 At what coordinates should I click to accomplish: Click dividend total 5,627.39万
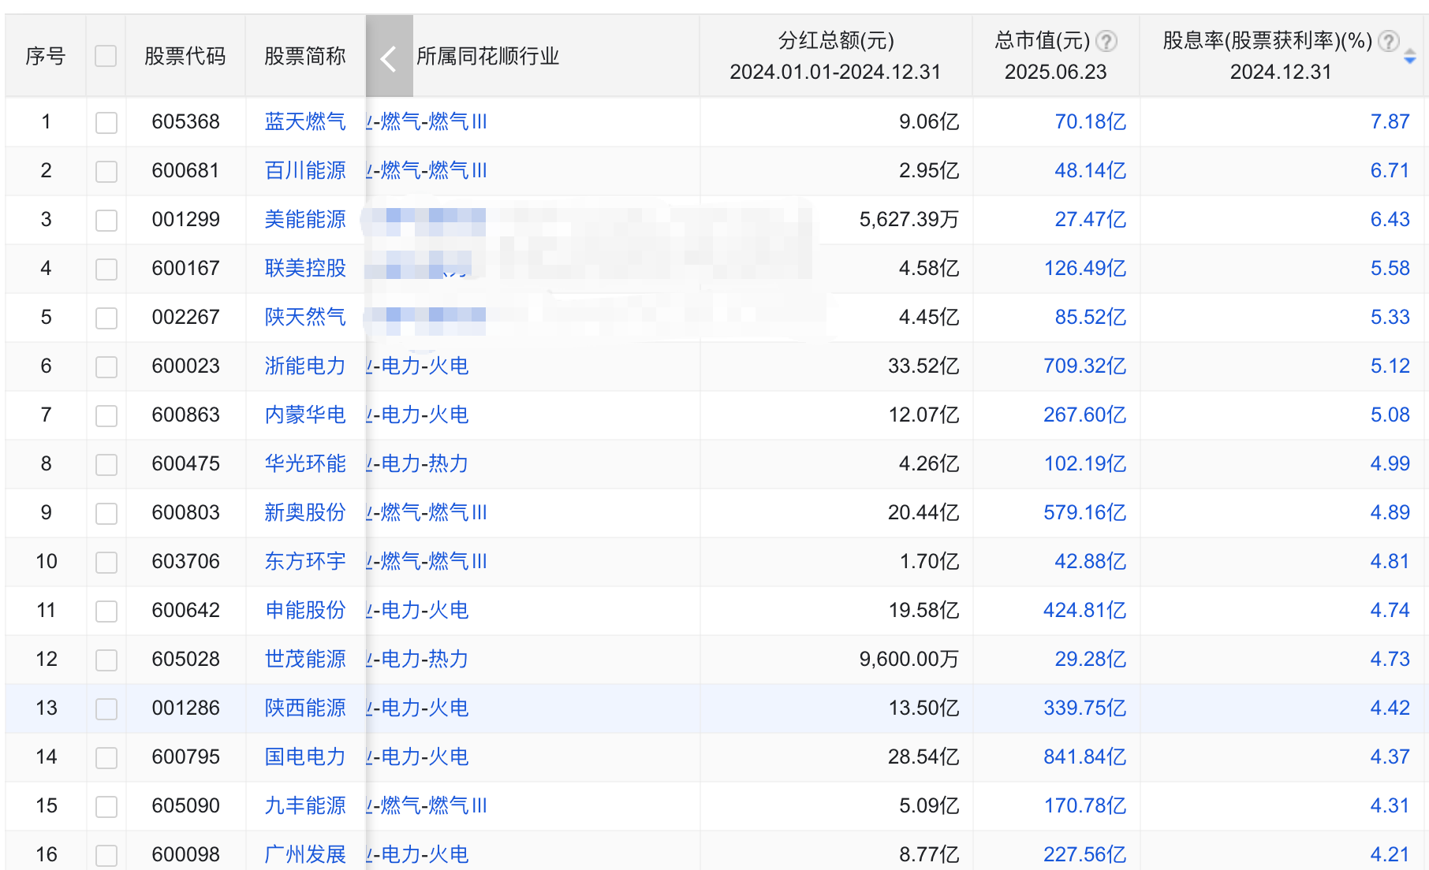(x=909, y=219)
